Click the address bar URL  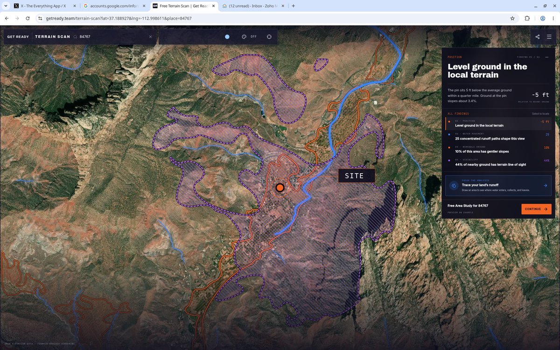(x=119, y=18)
